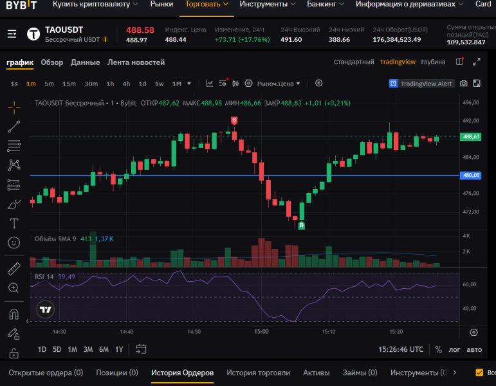
Task: Show more bottom tabs with the arrow
Action: [455, 372]
